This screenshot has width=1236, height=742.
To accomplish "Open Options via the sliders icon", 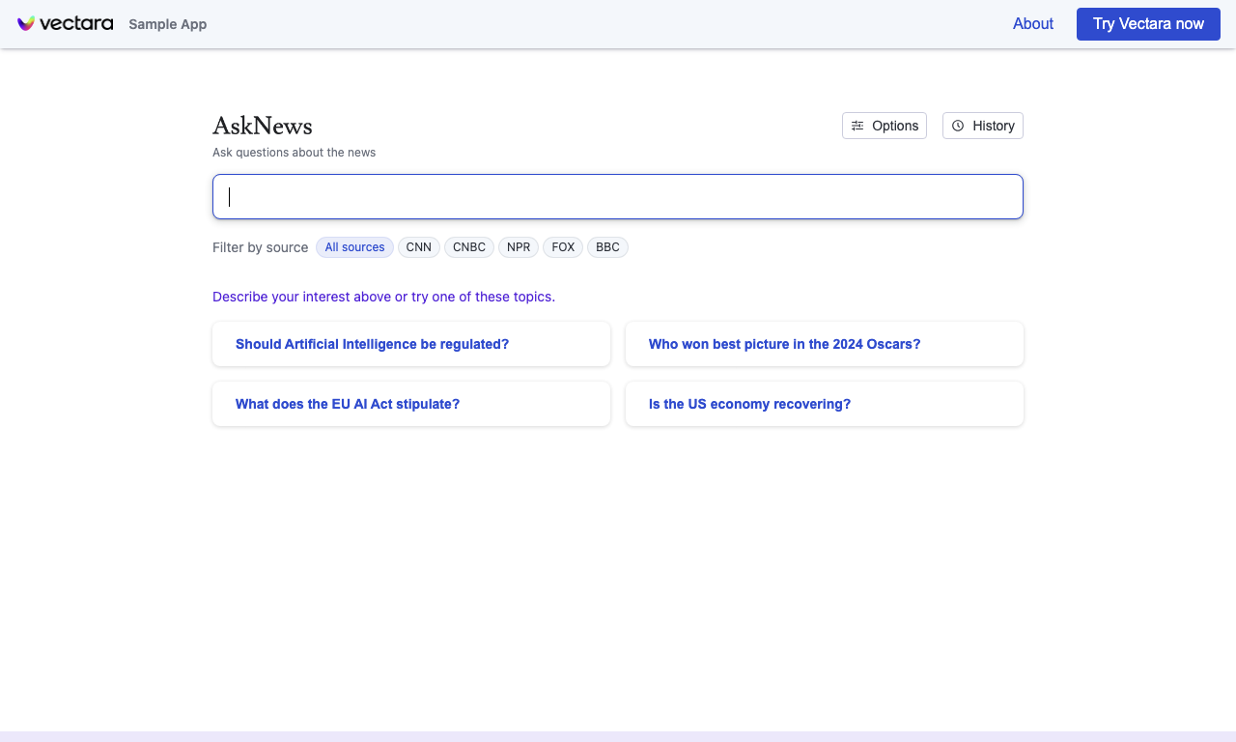I will point(857,126).
